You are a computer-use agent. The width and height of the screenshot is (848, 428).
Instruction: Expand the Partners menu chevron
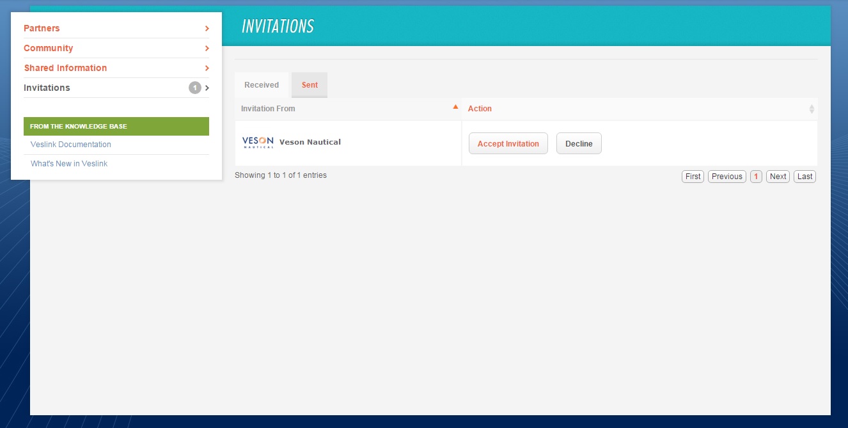[206, 28]
